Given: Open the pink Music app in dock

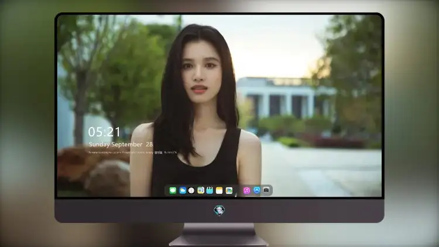Looking at the screenshot, I should (246, 190).
